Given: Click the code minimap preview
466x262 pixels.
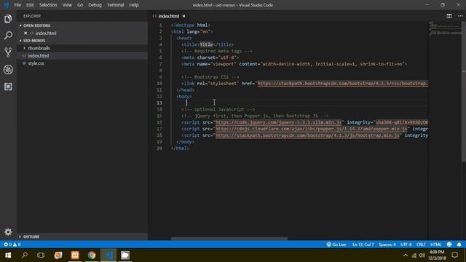Looking at the screenshot, I should (444, 29).
